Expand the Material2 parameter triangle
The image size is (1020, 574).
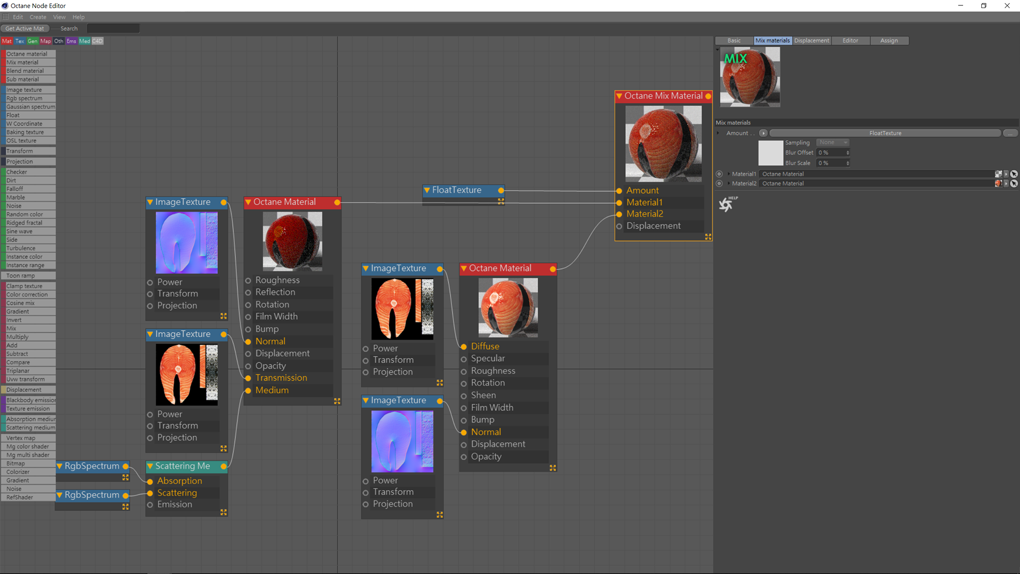(728, 183)
